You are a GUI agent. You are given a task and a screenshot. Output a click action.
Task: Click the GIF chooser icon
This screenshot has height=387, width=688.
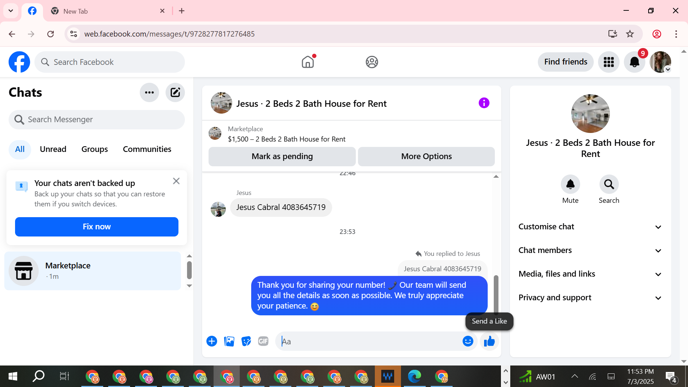263,341
